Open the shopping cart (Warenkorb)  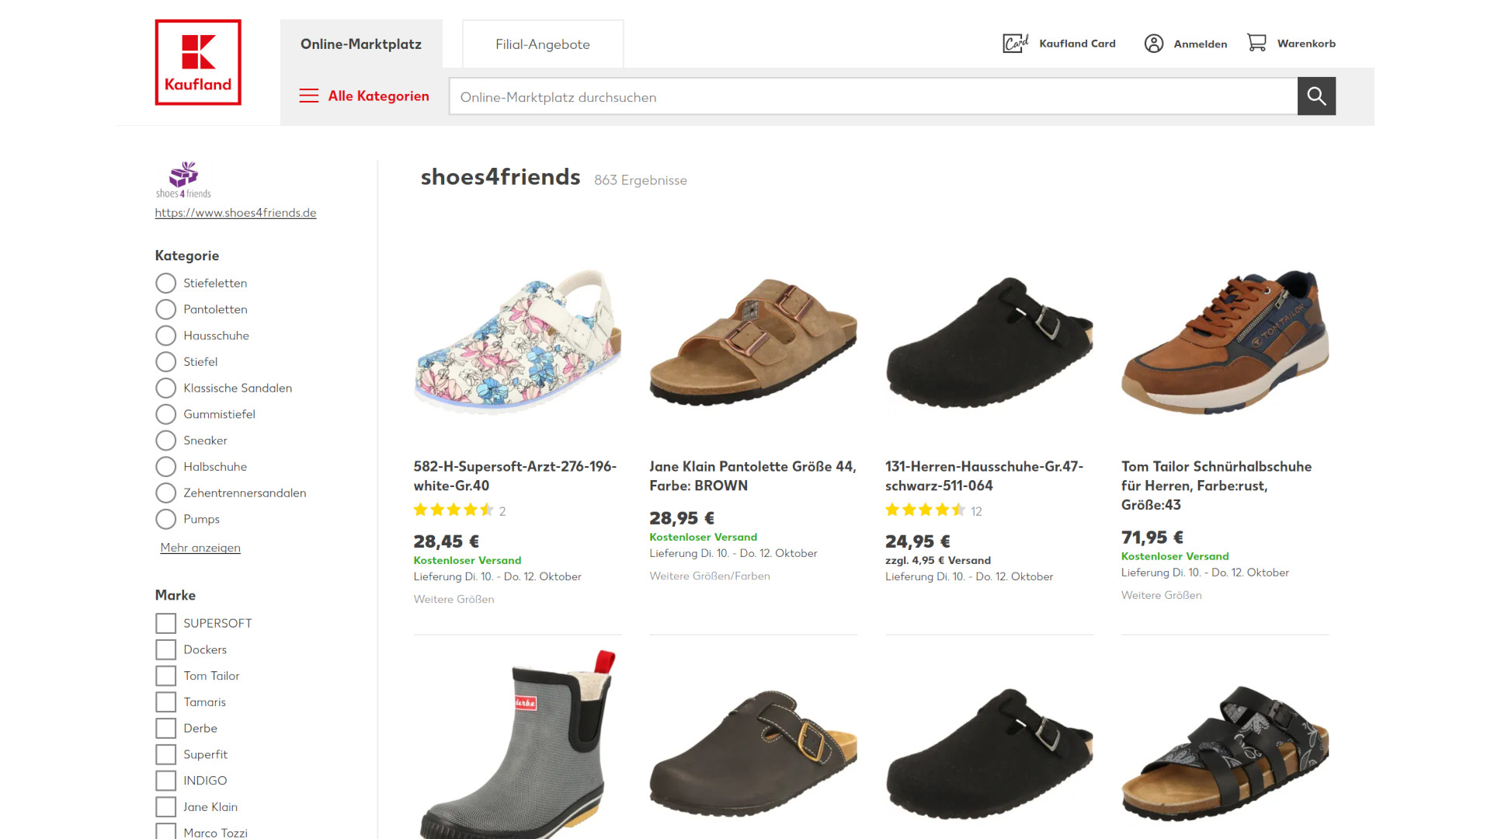pos(1290,43)
